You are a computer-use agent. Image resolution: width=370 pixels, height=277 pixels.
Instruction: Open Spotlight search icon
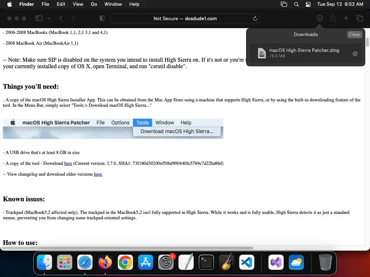coord(296,4)
